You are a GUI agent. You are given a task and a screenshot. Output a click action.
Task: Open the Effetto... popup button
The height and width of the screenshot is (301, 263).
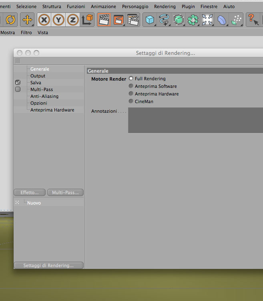pyautogui.click(x=30, y=192)
